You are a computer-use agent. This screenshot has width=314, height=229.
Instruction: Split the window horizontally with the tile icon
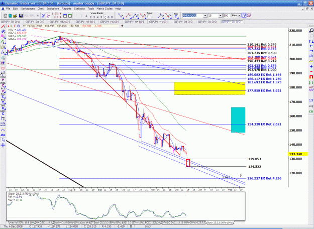pyautogui.click(x=65, y=16)
